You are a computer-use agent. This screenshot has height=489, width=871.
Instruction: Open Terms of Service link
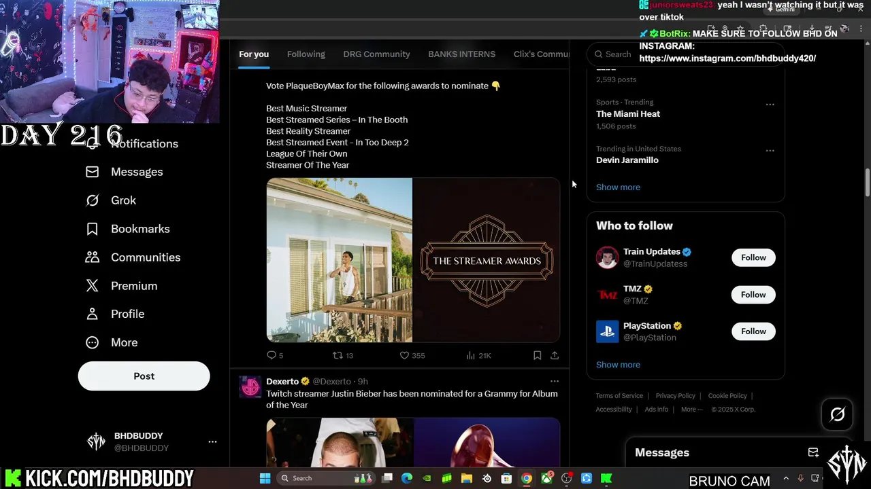point(619,396)
